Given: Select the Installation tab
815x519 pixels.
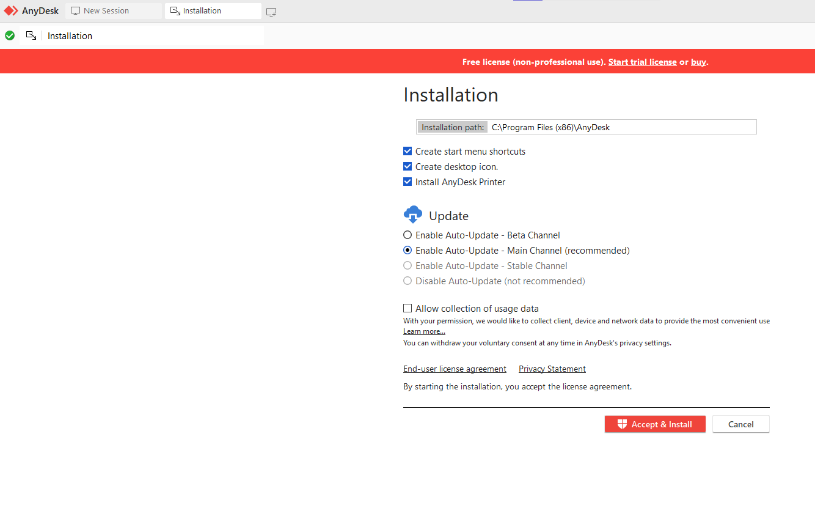Looking at the screenshot, I should (x=213, y=11).
